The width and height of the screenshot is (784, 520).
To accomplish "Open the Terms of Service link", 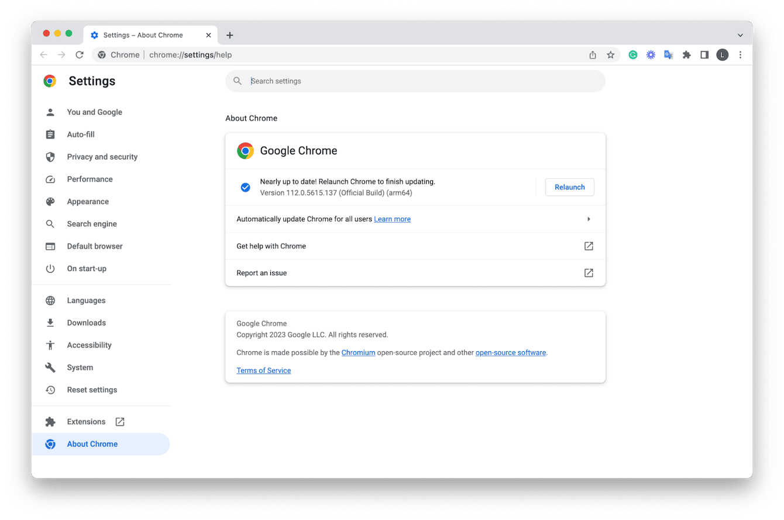I will coord(263,370).
